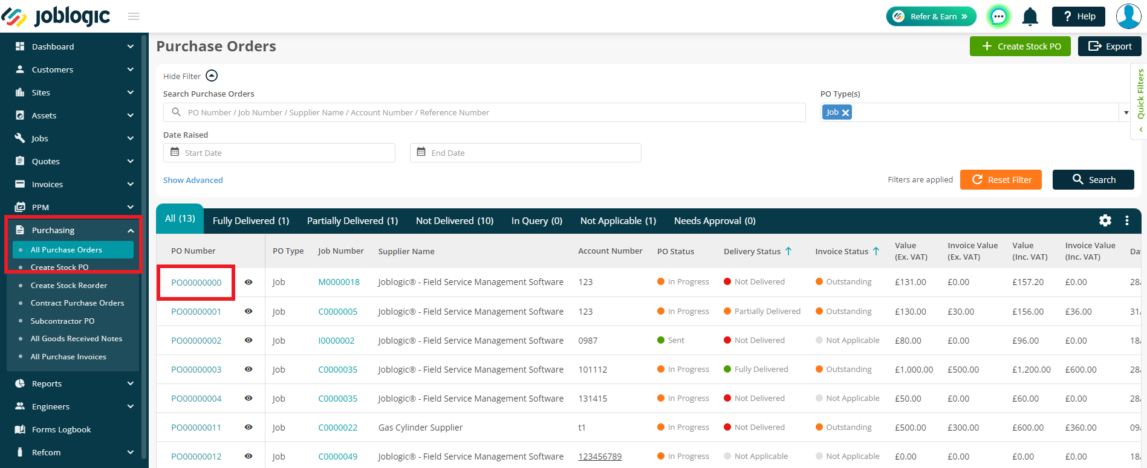Click the Quotes clipboard icon
1147x468 pixels.
click(20, 161)
